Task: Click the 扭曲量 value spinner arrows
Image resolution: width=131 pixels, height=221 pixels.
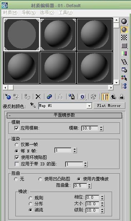Action: click(89, 186)
